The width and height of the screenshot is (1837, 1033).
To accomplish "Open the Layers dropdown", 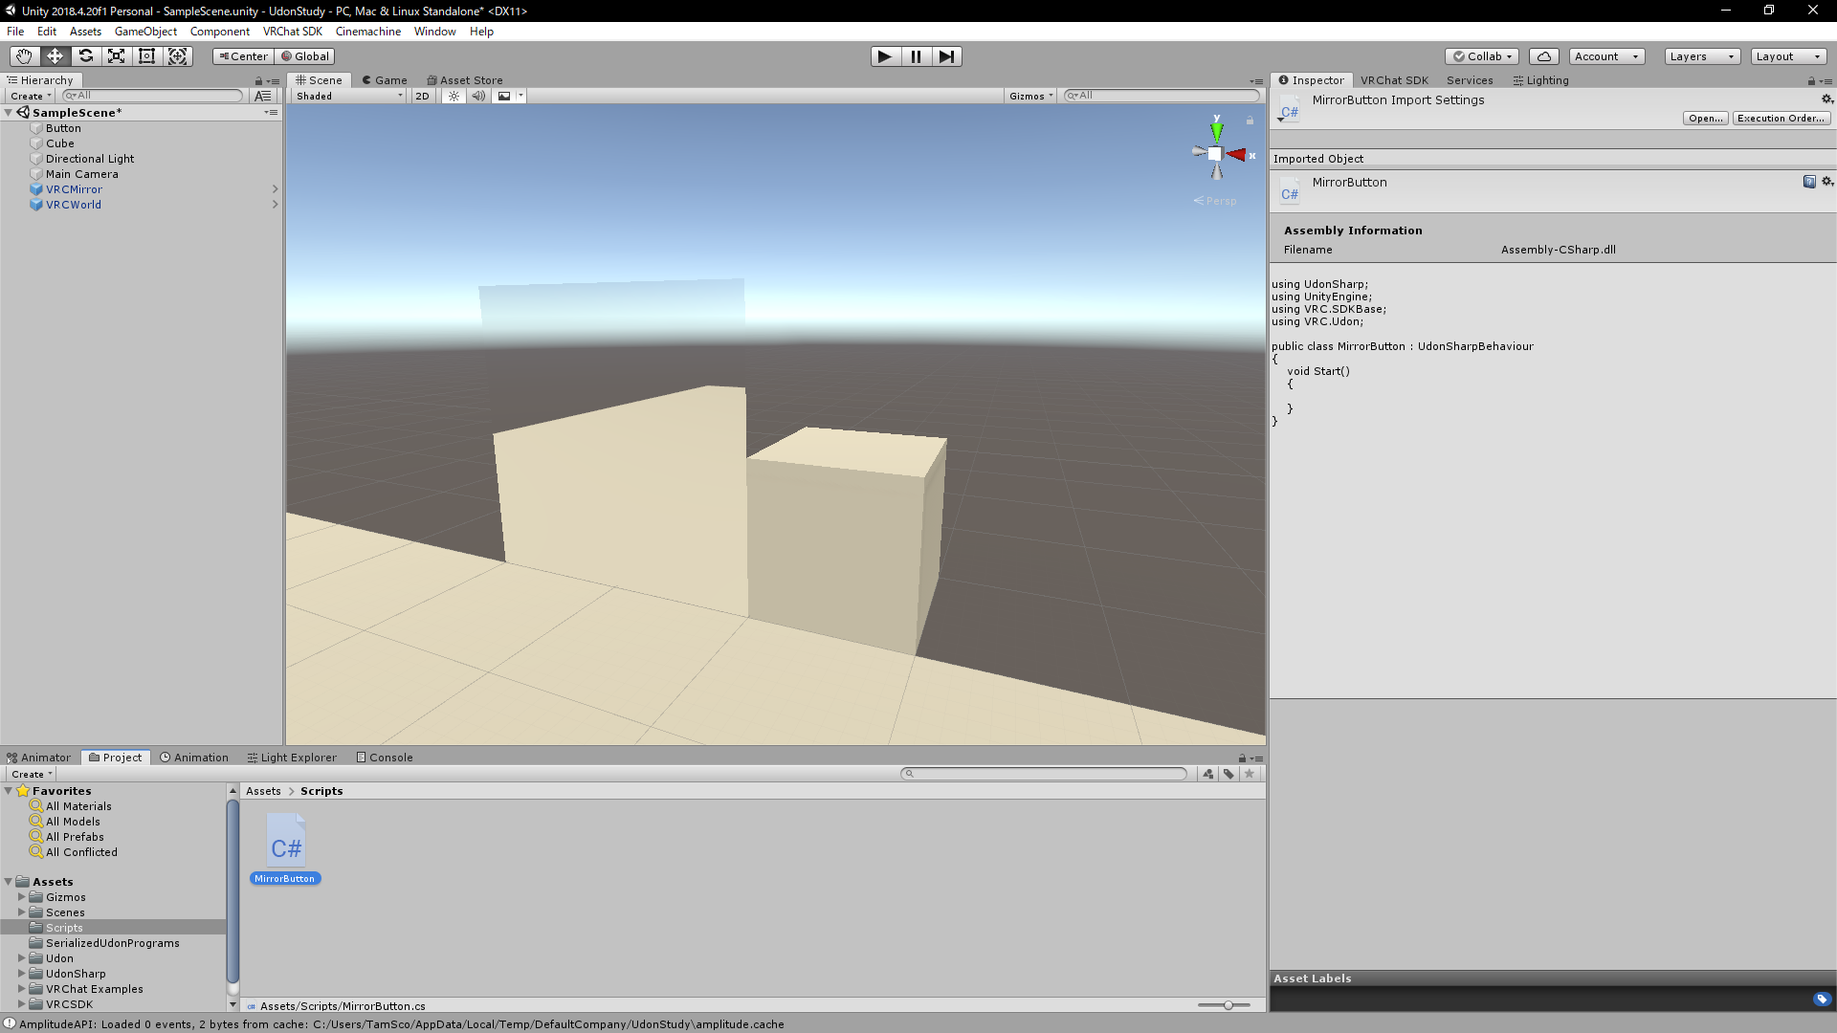I will [x=1701, y=56].
